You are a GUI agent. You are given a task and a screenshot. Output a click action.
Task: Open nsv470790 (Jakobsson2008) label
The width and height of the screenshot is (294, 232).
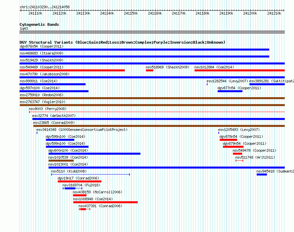[45, 74]
